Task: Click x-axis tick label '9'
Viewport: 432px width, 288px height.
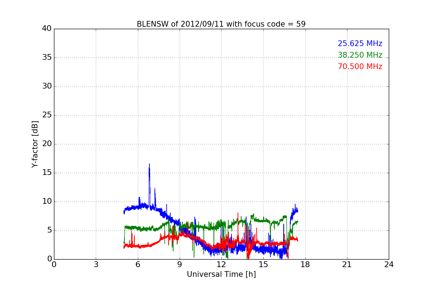Action: pyautogui.click(x=180, y=265)
